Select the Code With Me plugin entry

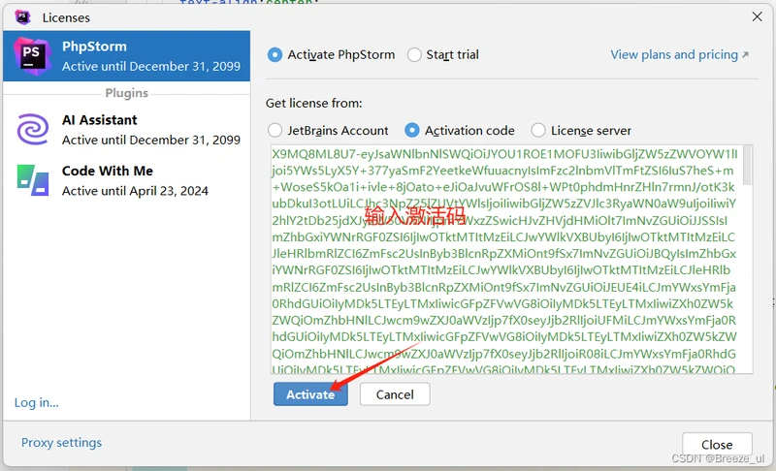point(127,181)
